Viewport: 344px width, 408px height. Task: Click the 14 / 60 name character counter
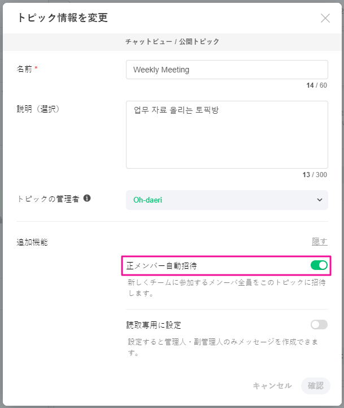(316, 85)
